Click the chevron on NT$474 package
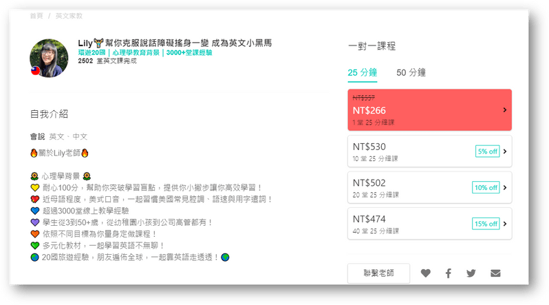549x305 pixels. [x=504, y=224]
